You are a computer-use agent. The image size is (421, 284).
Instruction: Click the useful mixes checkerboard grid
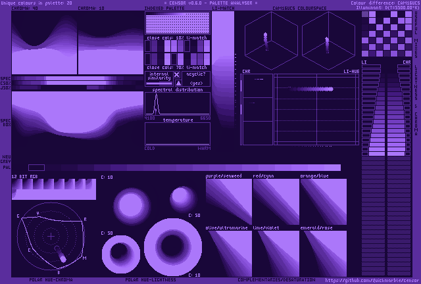[x=386, y=34]
